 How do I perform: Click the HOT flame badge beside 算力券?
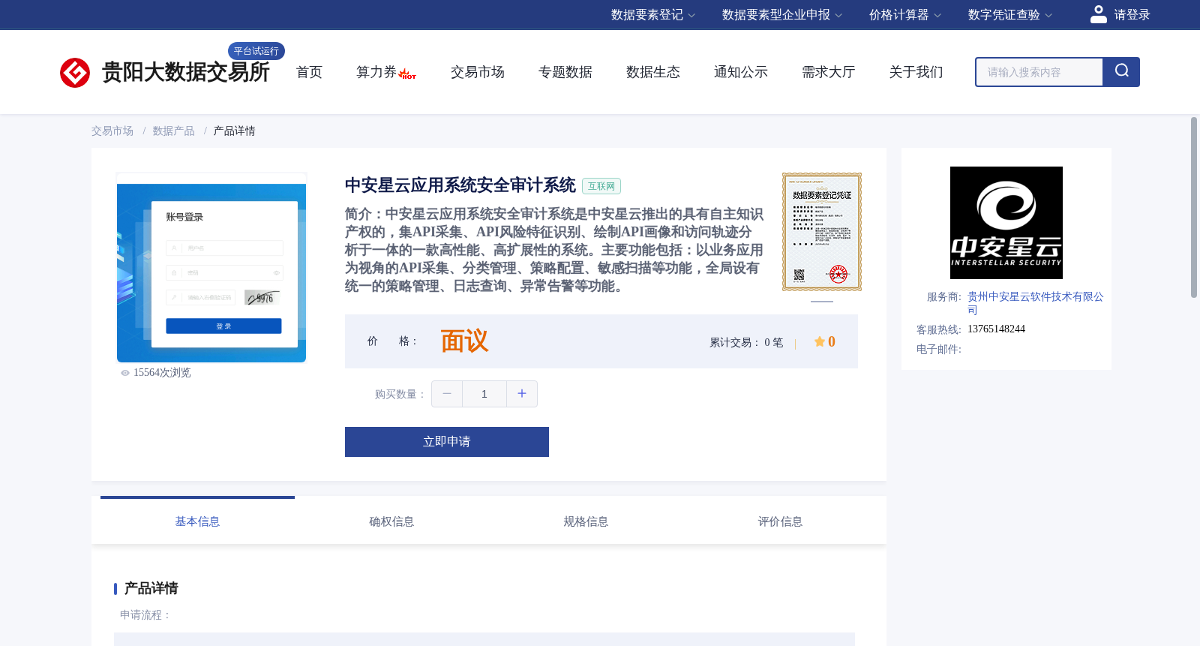pyautogui.click(x=408, y=74)
